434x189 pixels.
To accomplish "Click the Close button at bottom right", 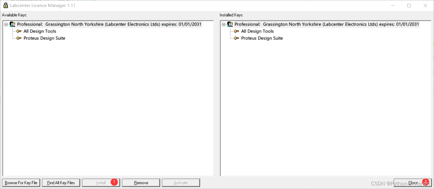I will point(413,183).
